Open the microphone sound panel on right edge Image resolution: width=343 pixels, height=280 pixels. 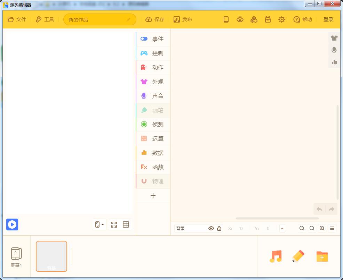click(334, 50)
